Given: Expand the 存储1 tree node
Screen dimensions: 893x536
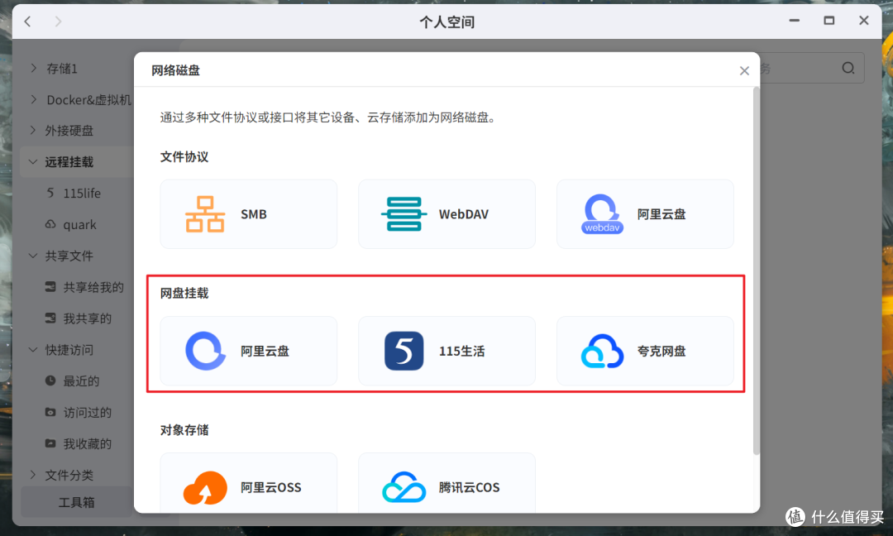Looking at the screenshot, I should pos(33,69).
